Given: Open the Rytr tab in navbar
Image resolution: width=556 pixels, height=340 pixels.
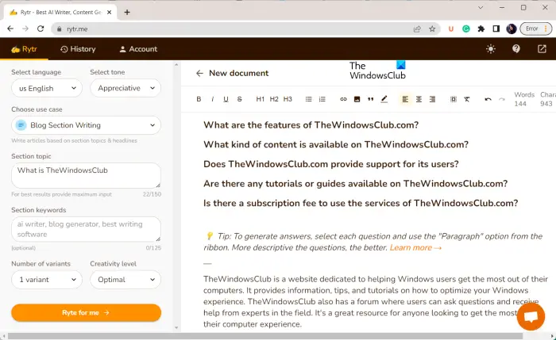Looking at the screenshot, I should [x=24, y=49].
